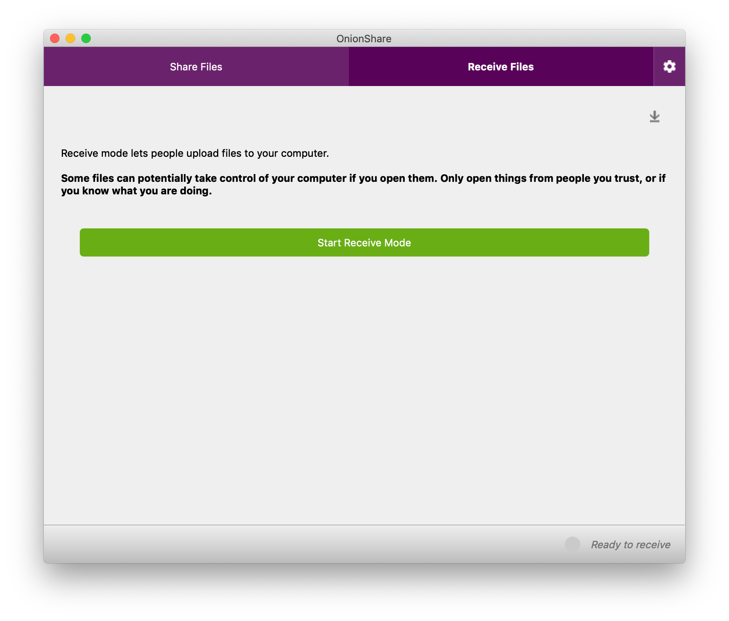Minimize the OnionShare window

[70, 38]
